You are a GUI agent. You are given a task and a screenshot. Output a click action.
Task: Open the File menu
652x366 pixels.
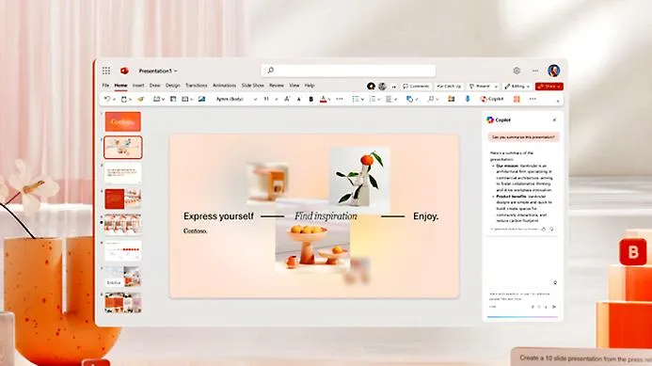point(105,86)
